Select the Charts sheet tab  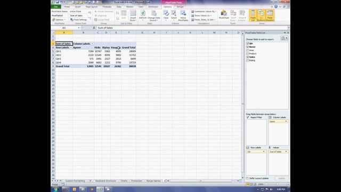tap(124, 181)
